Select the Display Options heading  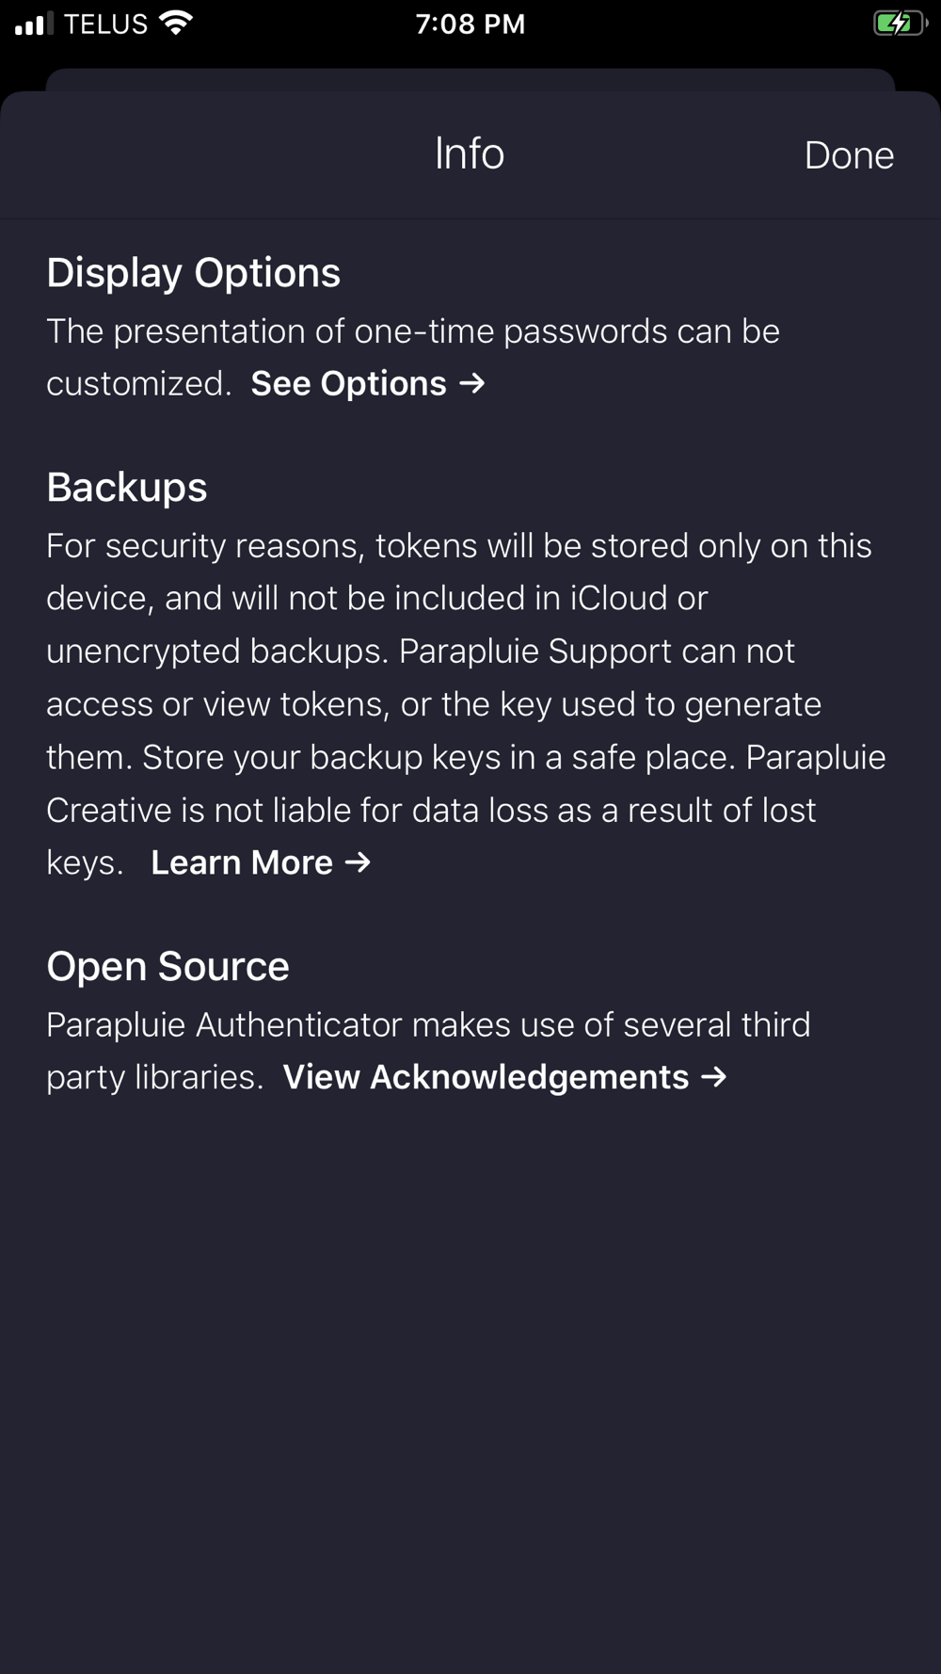[194, 273]
